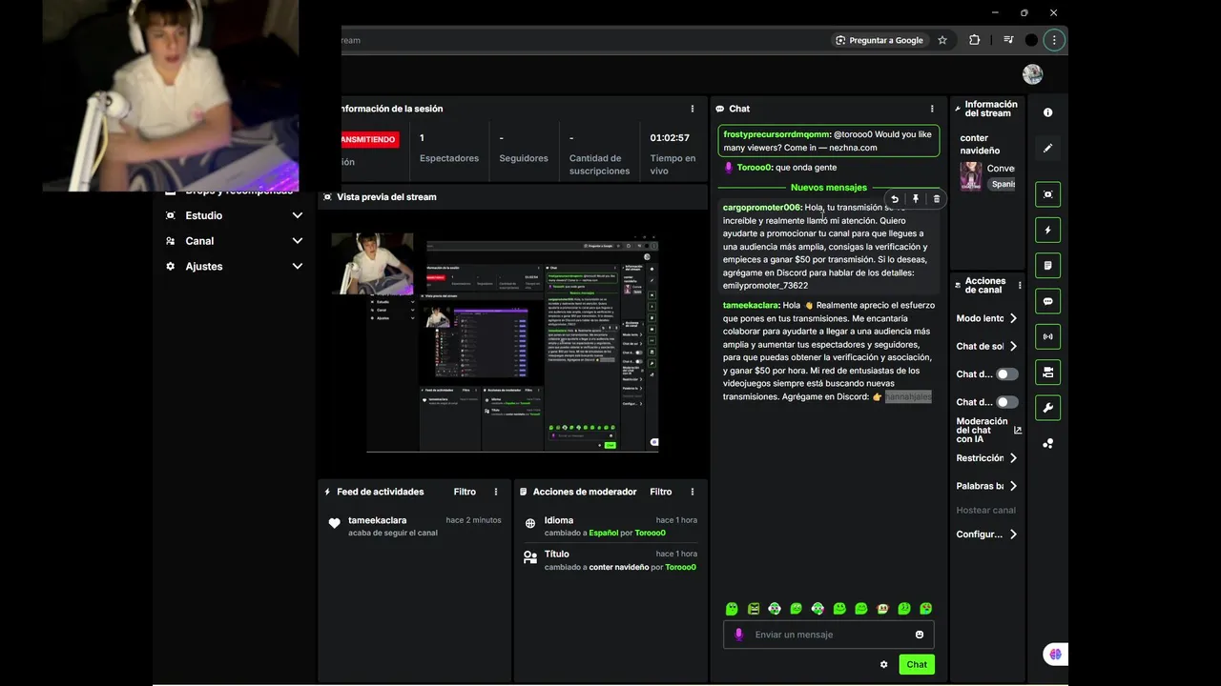
Task: Insert the angry square green emote
Action: coord(754,609)
